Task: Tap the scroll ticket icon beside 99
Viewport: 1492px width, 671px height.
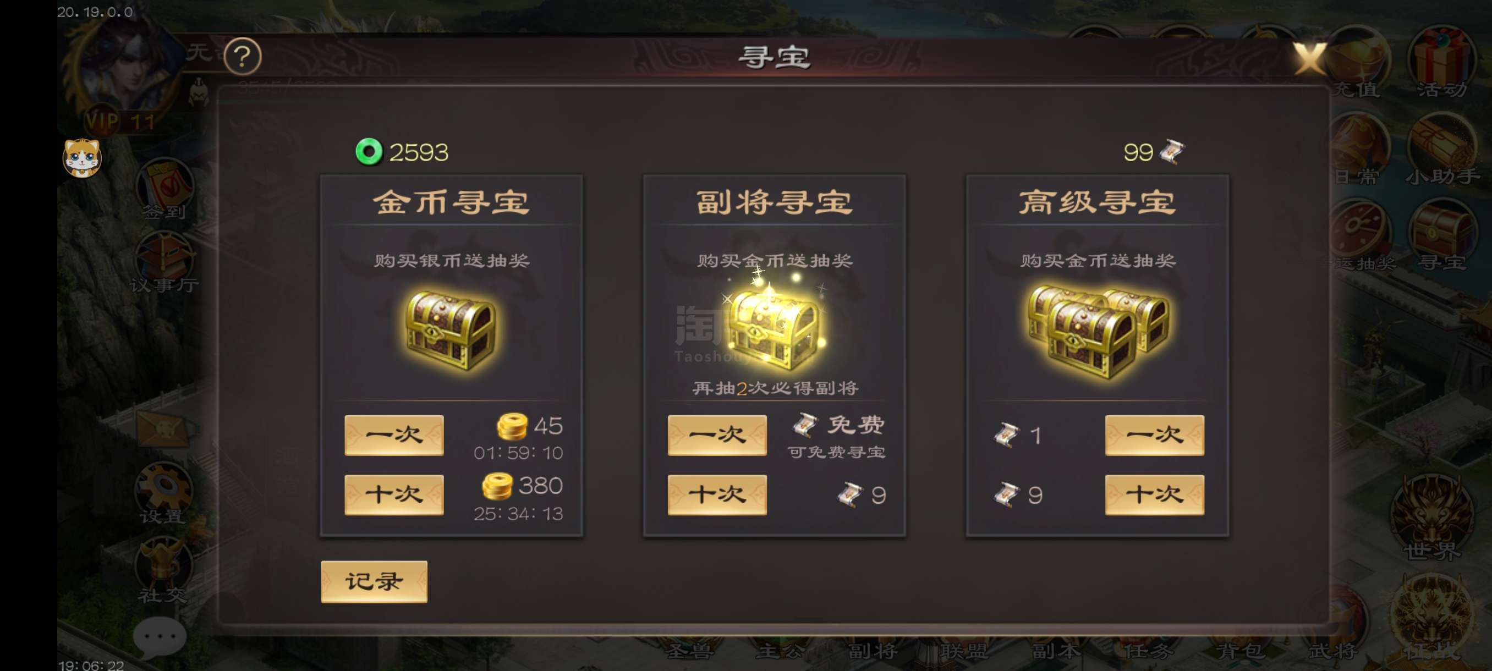Action: 1172,152
